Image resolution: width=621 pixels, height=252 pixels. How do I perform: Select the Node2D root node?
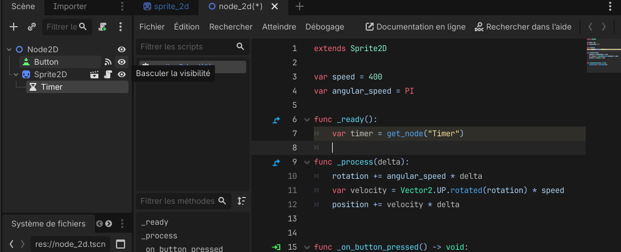[43, 49]
